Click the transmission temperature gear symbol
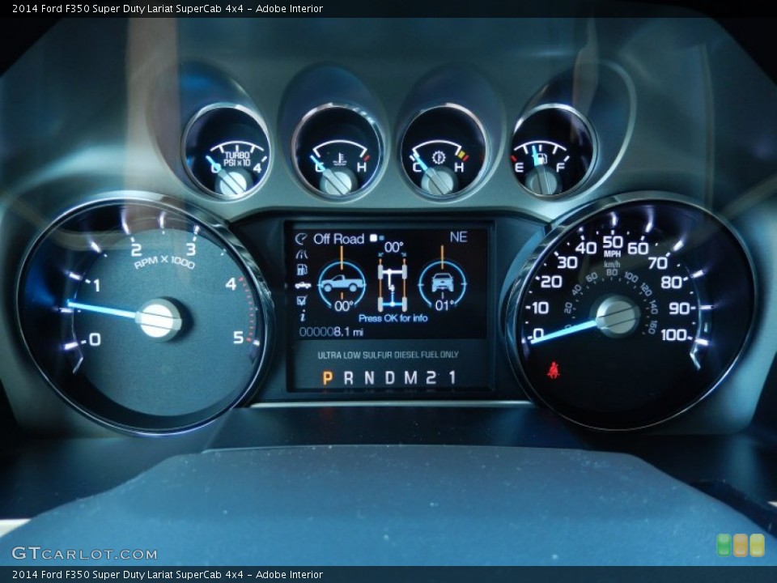777x583 pixels. (x=438, y=158)
